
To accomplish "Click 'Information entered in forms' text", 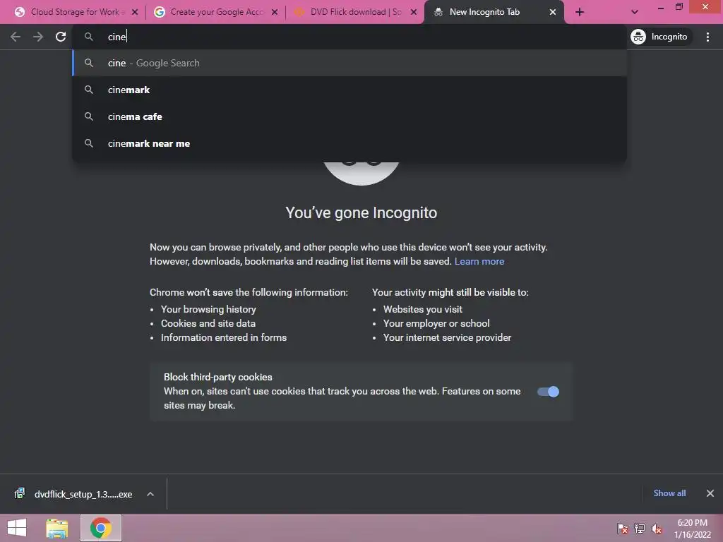I will coord(224,338).
